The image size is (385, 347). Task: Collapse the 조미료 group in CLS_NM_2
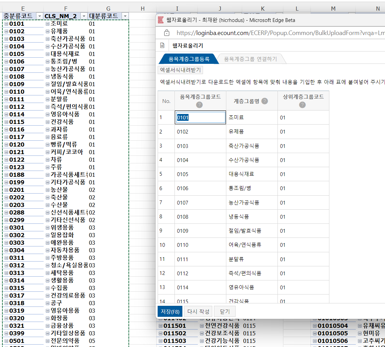click(x=48, y=24)
